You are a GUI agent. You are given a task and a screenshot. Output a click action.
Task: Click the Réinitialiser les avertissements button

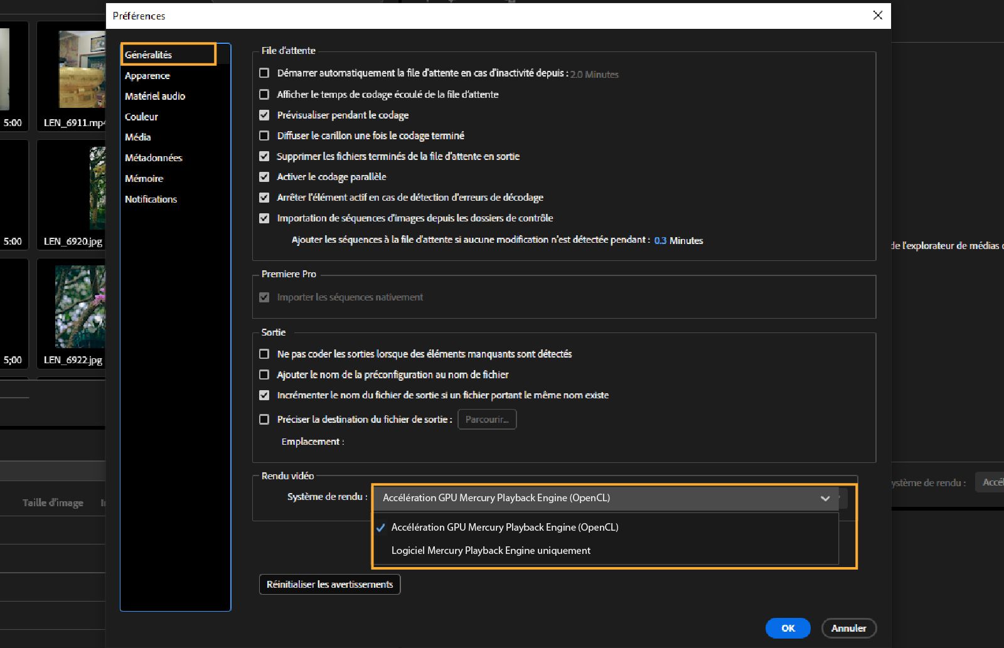329,584
